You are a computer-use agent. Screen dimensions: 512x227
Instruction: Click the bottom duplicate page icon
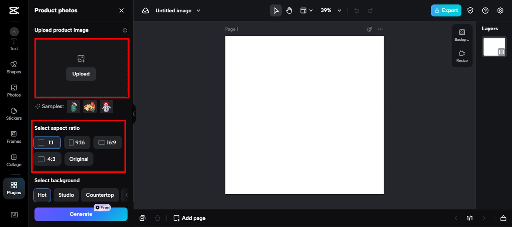coord(142,218)
